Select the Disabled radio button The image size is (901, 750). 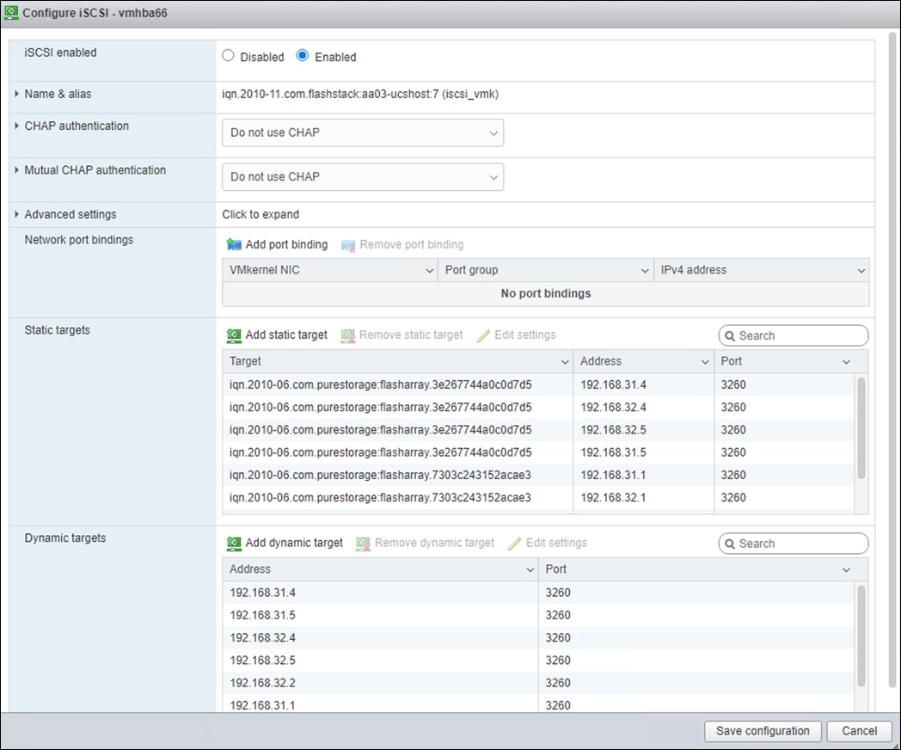click(x=228, y=55)
